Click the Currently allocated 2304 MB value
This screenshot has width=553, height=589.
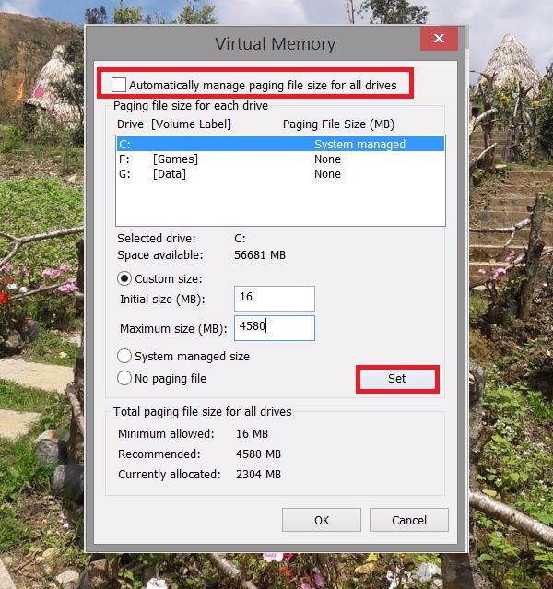pos(258,474)
